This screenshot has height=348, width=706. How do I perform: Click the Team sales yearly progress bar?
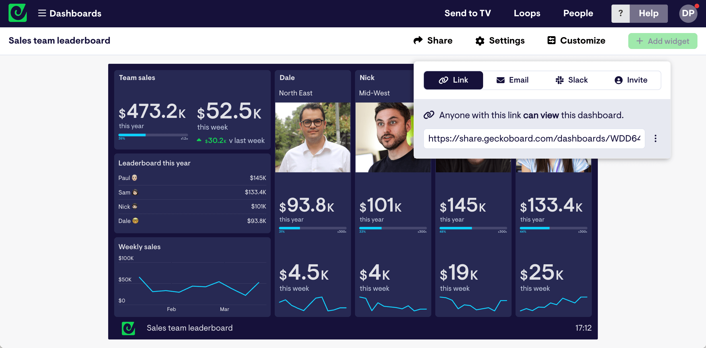tap(153, 135)
